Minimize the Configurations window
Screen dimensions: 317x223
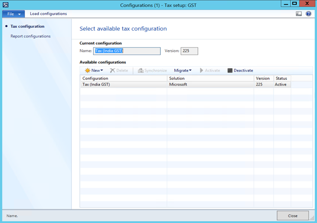pos(286,4)
